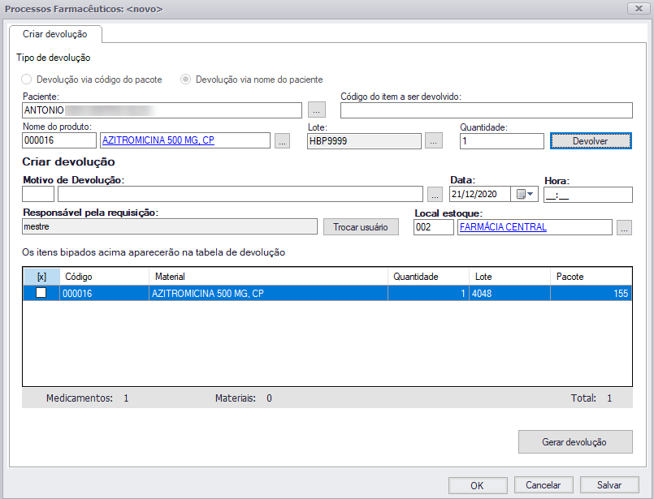
Task: Open AZITROMICINA 500 MG, CP product link
Action: pos(158,140)
